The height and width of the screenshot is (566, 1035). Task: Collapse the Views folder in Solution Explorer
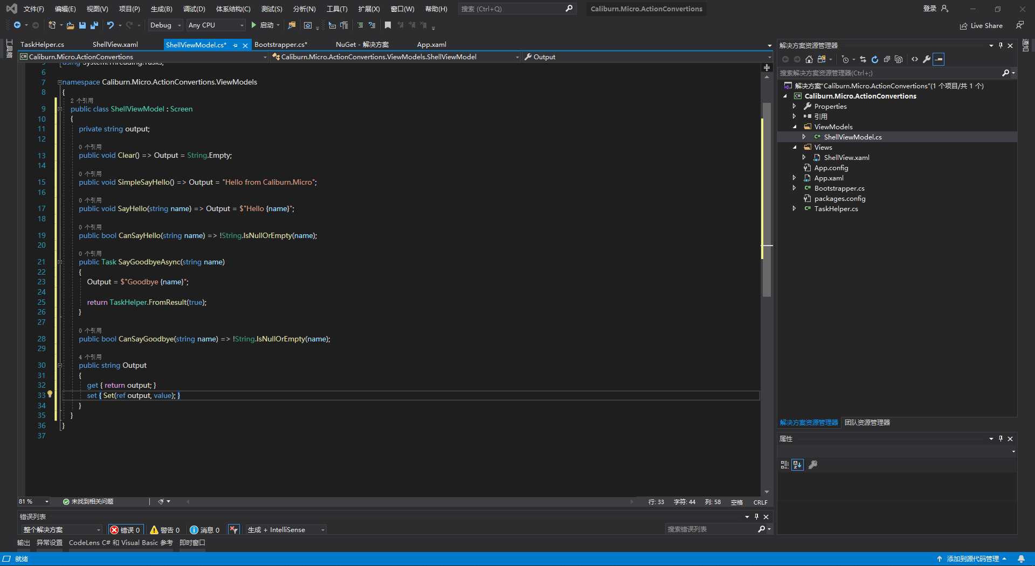point(794,147)
